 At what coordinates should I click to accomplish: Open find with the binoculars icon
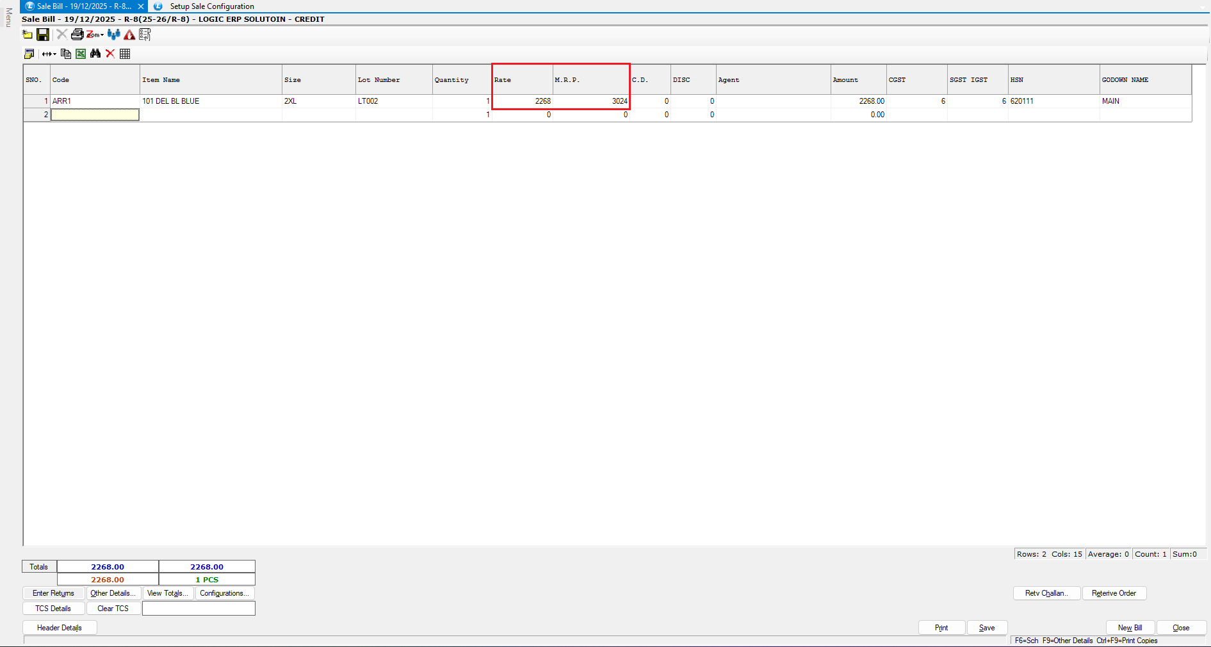pos(95,54)
